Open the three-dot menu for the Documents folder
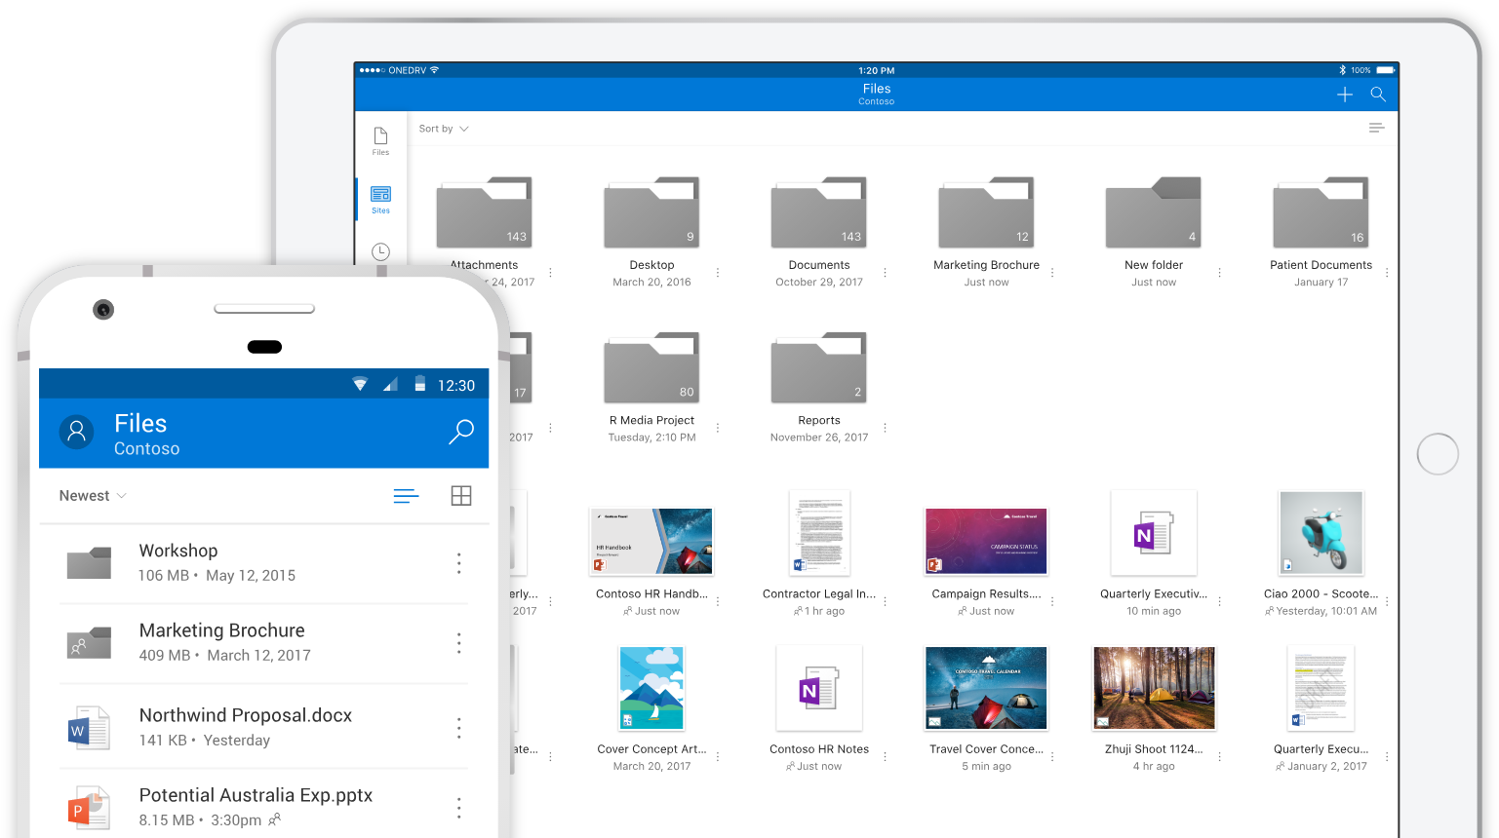Image resolution: width=1499 pixels, height=838 pixels. coord(885,273)
